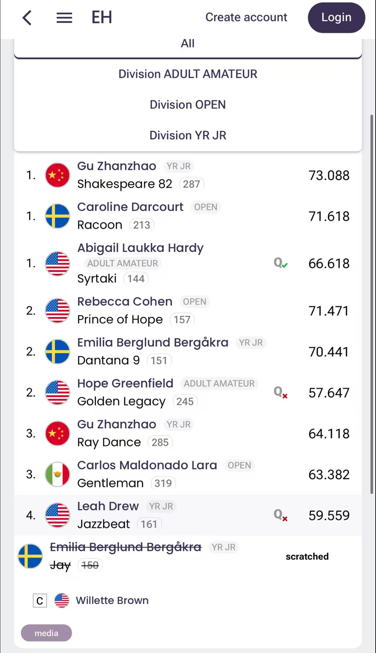Open the hamburger menu
Viewport: 376px width, 653px height.
[x=64, y=18]
